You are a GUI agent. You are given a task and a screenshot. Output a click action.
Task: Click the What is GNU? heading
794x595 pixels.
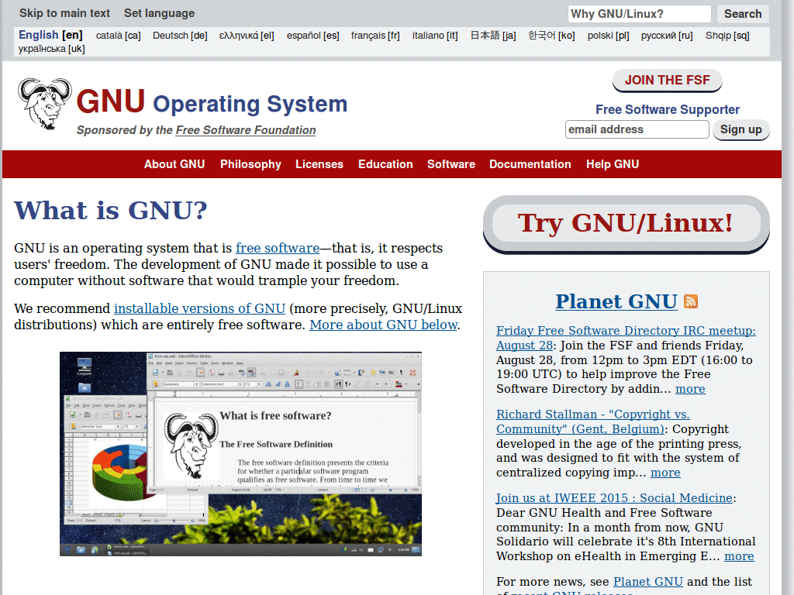pos(111,211)
